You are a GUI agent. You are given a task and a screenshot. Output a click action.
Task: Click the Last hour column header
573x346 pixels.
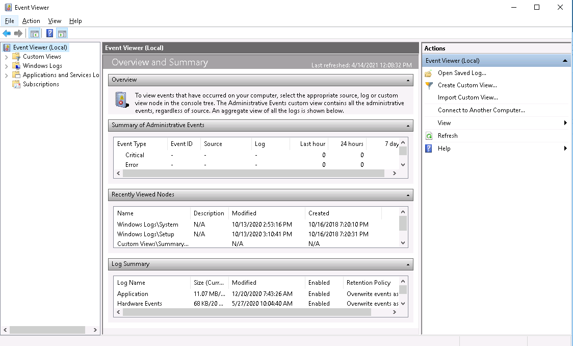pyautogui.click(x=308, y=144)
